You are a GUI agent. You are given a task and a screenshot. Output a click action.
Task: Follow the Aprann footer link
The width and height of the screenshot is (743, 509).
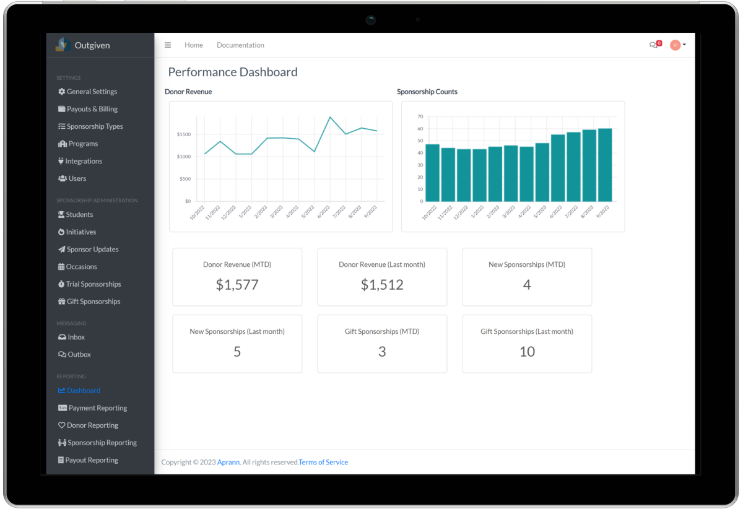[x=228, y=462]
